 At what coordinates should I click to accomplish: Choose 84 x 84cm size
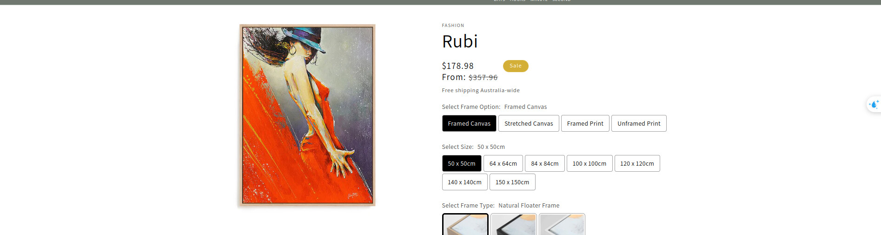545,163
